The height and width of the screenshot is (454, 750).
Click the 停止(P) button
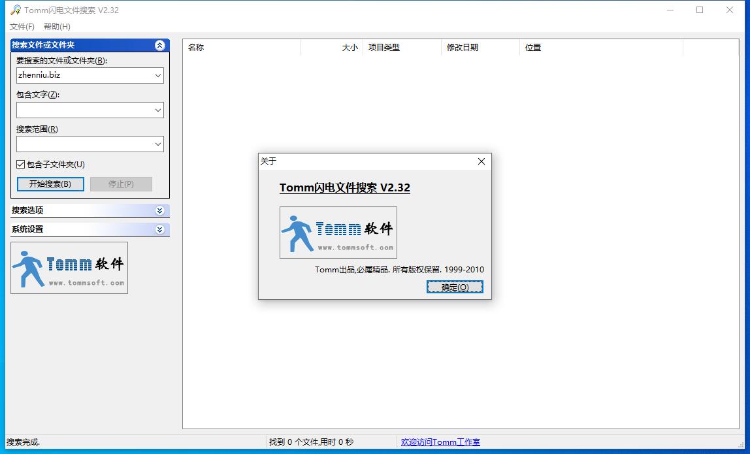click(121, 184)
